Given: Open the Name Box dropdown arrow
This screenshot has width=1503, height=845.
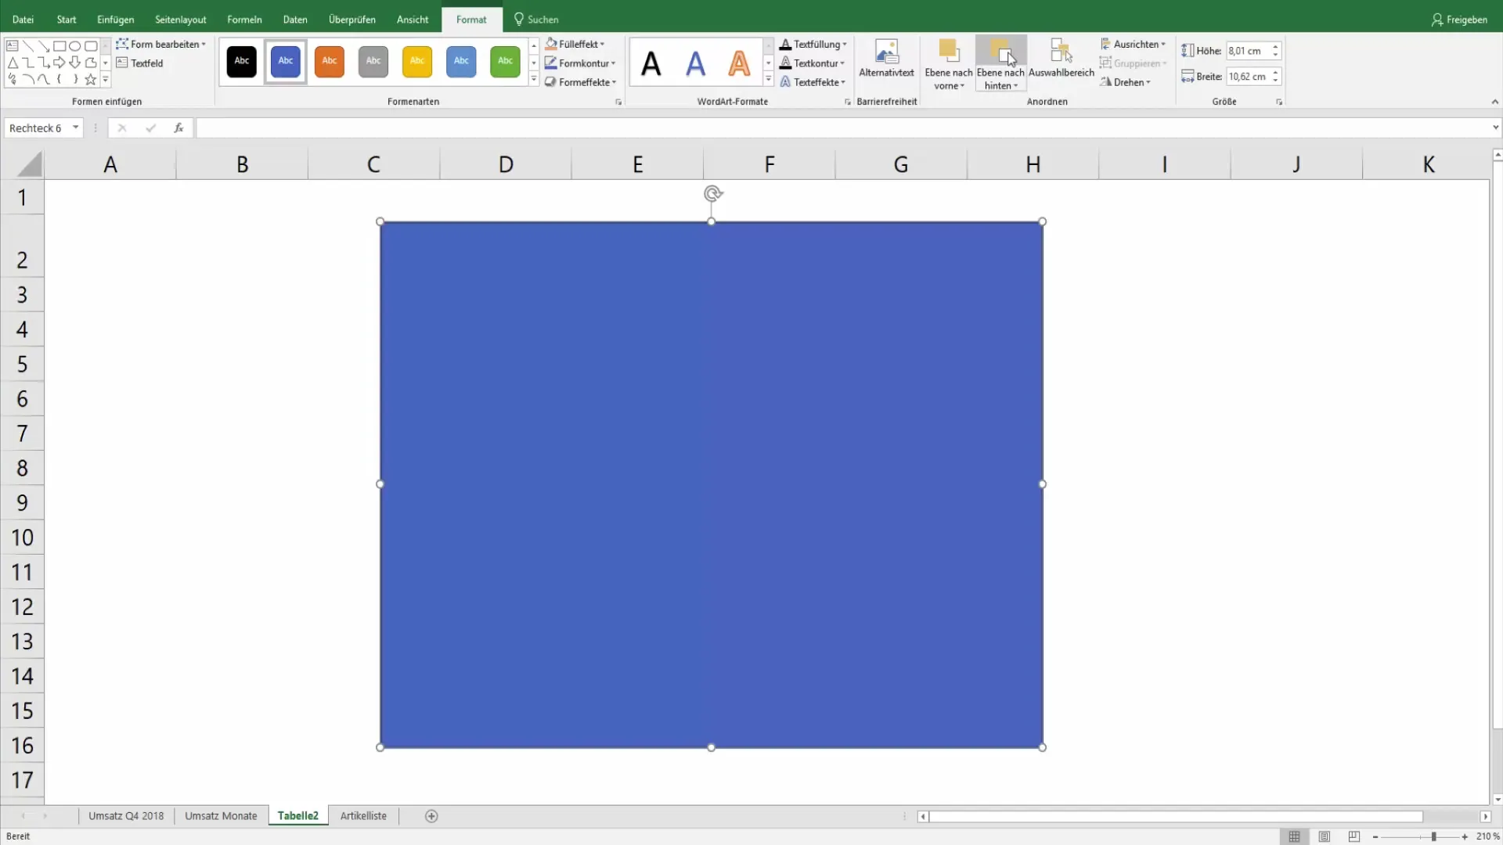Looking at the screenshot, I should [76, 128].
